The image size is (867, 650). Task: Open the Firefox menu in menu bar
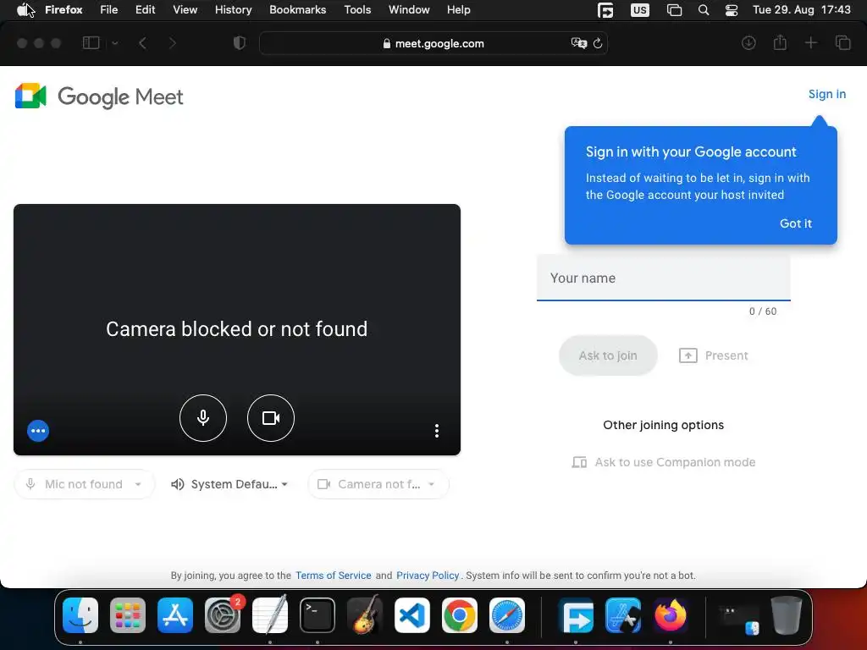coord(64,10)
